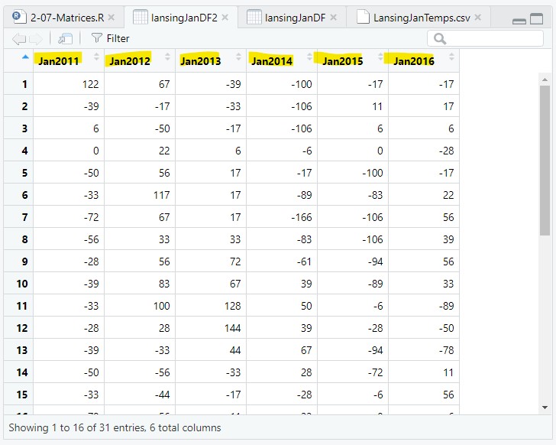Screen dimensions: 556x445
Task: Minimize the source pane
Action: point(519,21)
